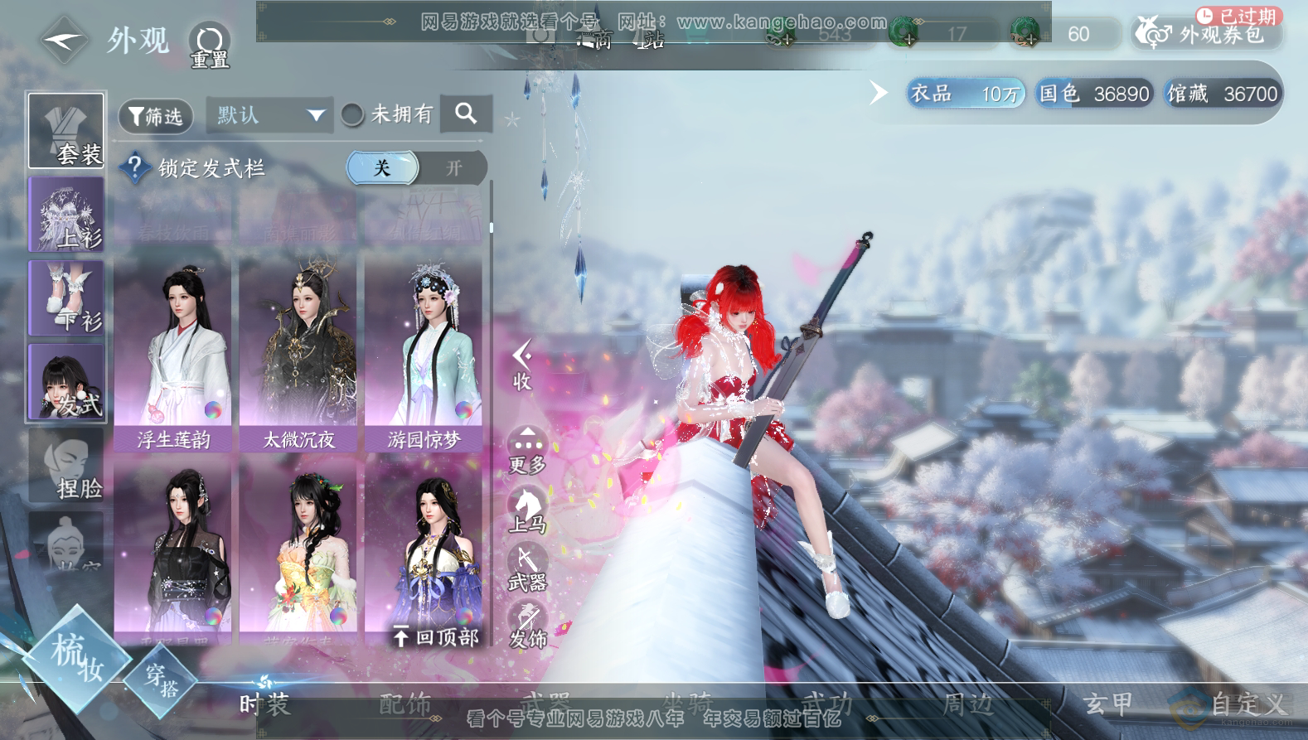Select the 上衫 upper garment category
Screen dimensions: 1308x740
point(66,214)
